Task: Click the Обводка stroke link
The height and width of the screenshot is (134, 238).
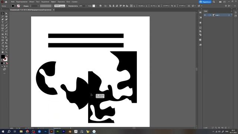Action: pos(26,6)
